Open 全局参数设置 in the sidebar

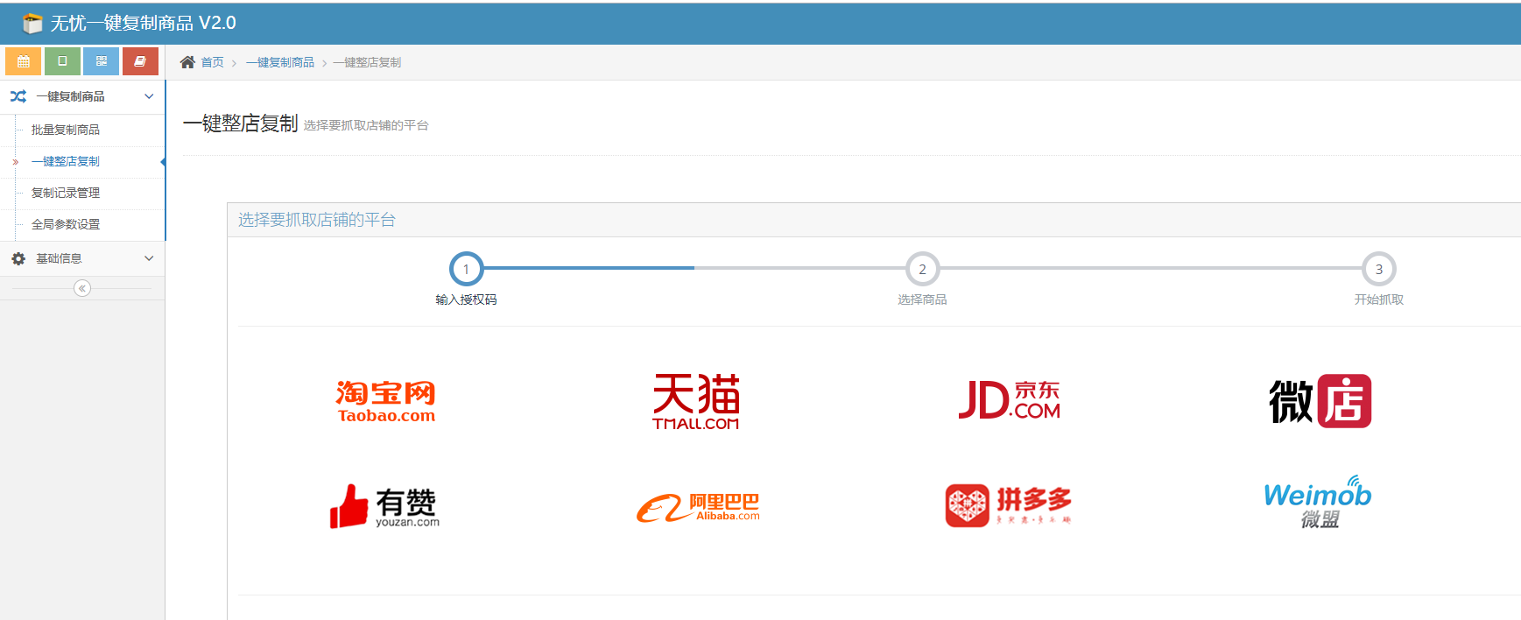pos(66,224)
